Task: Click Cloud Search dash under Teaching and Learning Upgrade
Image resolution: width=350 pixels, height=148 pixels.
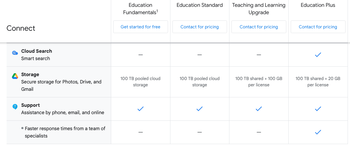Action: pyautogui.click(x=259, y=55)
